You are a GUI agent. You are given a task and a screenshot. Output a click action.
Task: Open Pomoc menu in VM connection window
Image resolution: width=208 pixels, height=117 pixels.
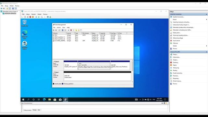tap(45, 14)
